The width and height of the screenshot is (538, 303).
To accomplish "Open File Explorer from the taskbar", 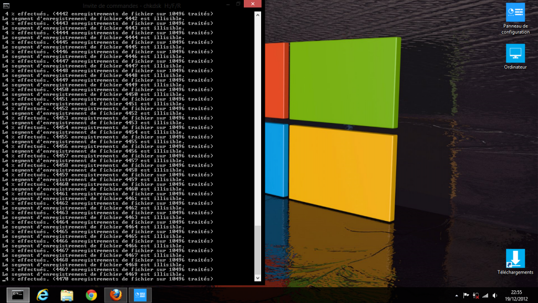I will point(67,295).
